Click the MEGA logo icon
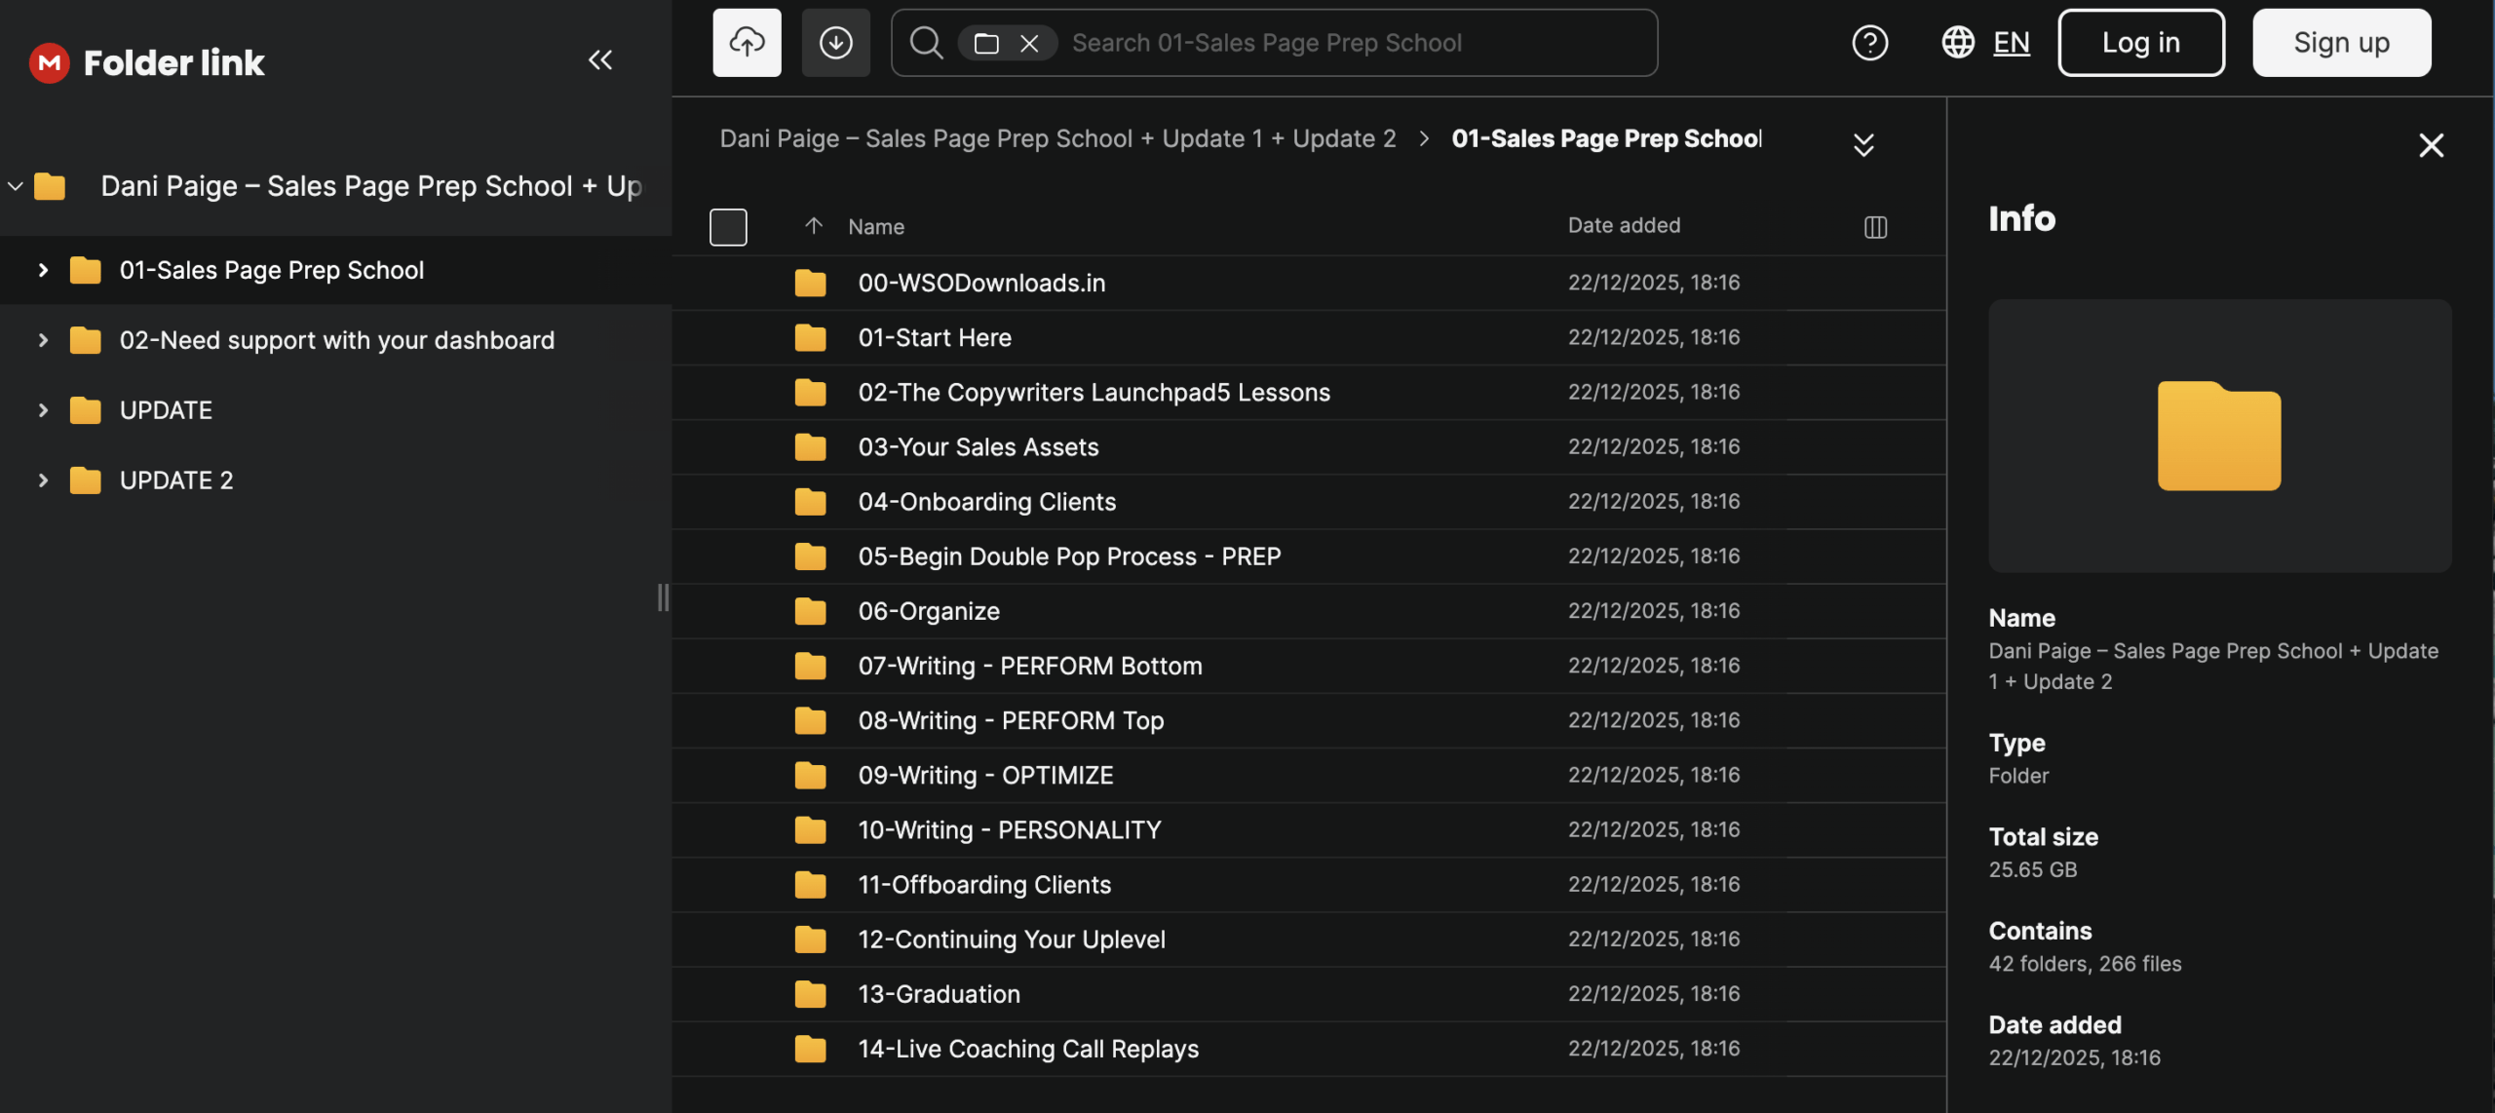2495x1113 pixels. pos(50,63)
